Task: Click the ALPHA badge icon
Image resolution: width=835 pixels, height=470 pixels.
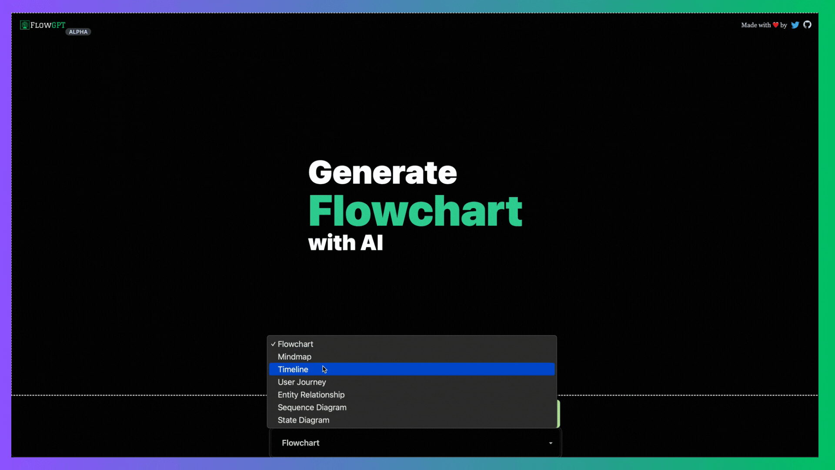Action: pos(78,32)
